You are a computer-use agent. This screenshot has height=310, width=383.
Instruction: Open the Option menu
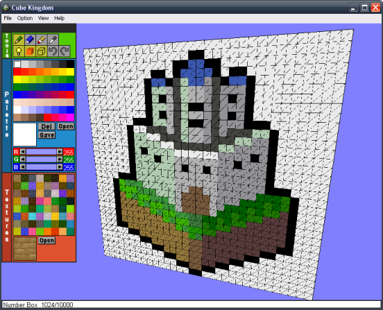(x=25, y=18)
